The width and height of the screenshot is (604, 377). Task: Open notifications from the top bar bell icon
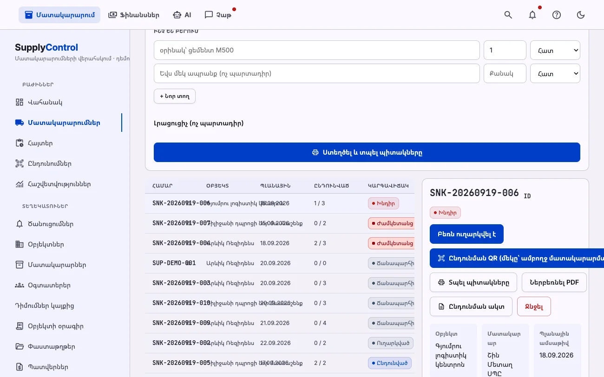click(532, 15)
